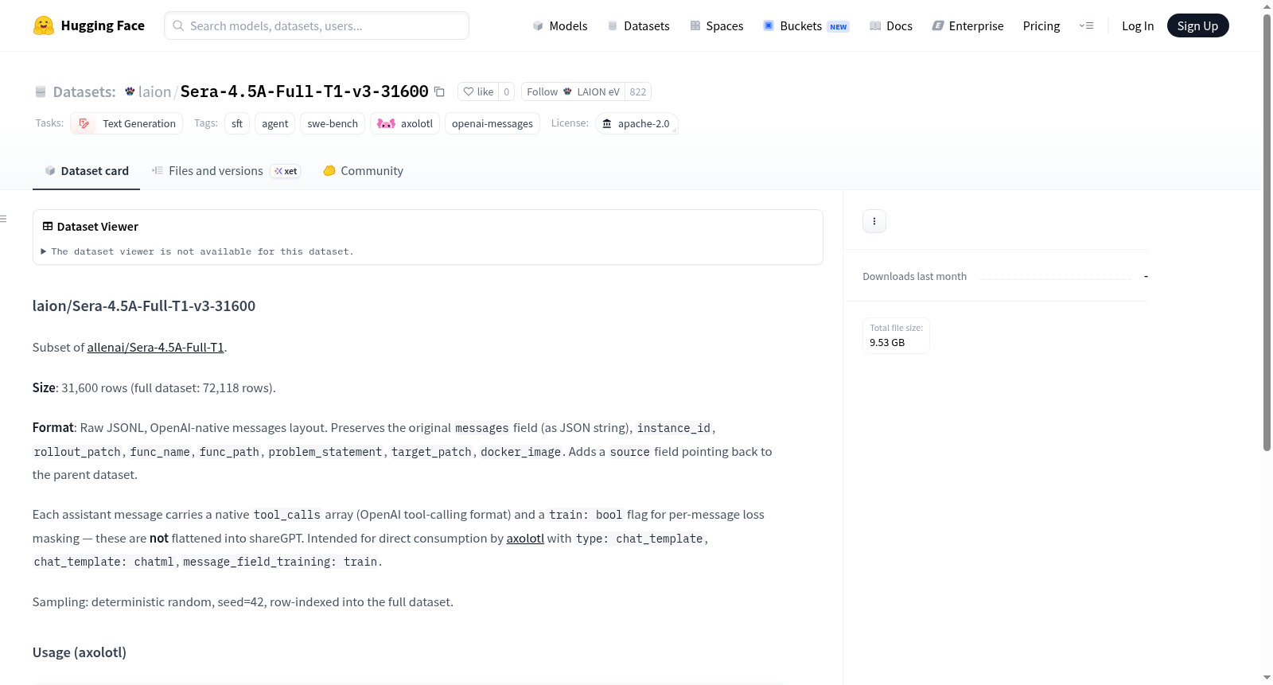Select the openai-messages tag
Screen dimensions: 1273x685
(x=492, y=123)
